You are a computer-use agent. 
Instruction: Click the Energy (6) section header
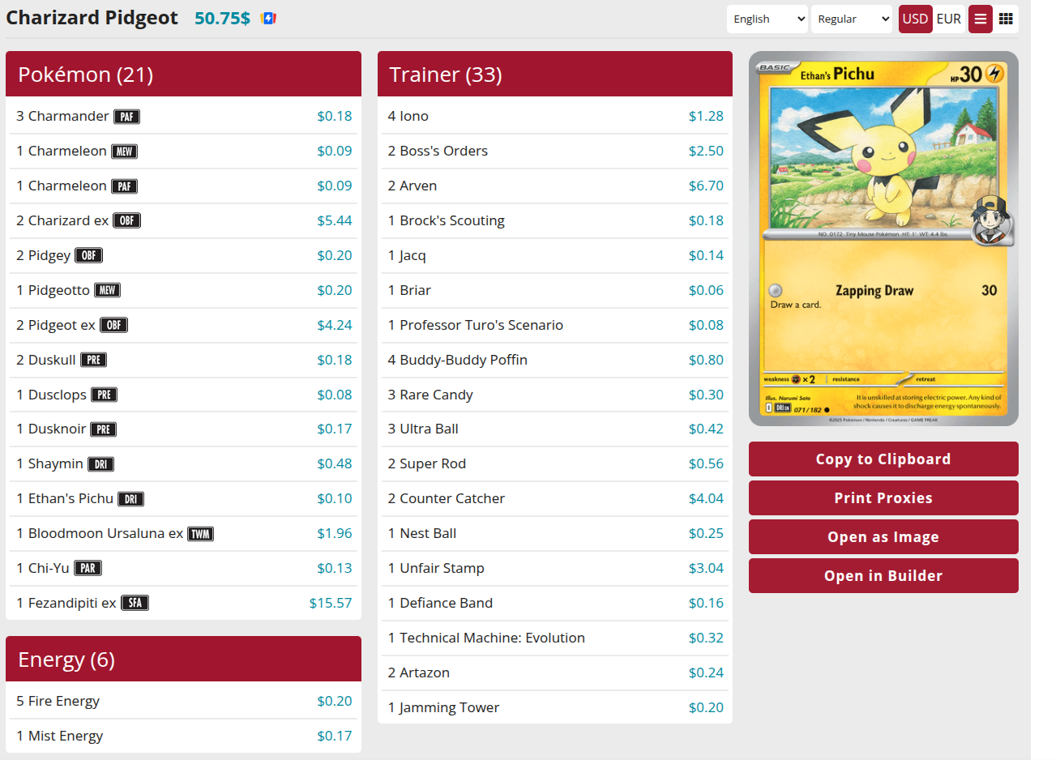[x=183, y=660]
